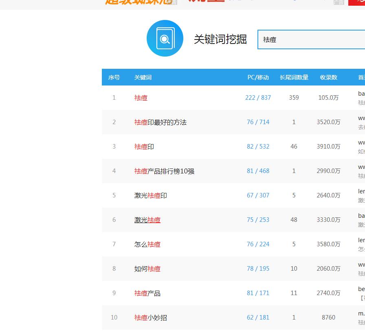
Task: Open the 如何祛痘 keyword link
Action: point(147,269)
